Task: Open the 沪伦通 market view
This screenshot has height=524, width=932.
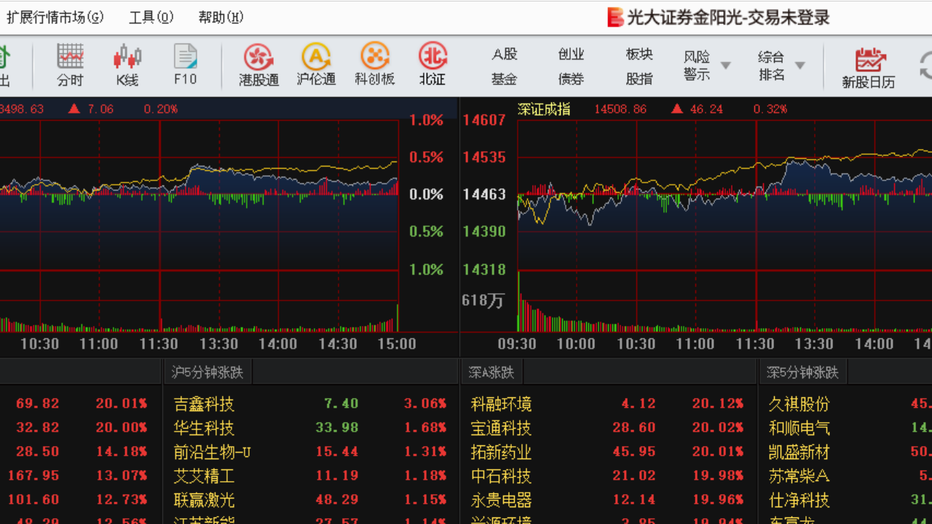Action: pyautogui.click(x=316, y=64)
